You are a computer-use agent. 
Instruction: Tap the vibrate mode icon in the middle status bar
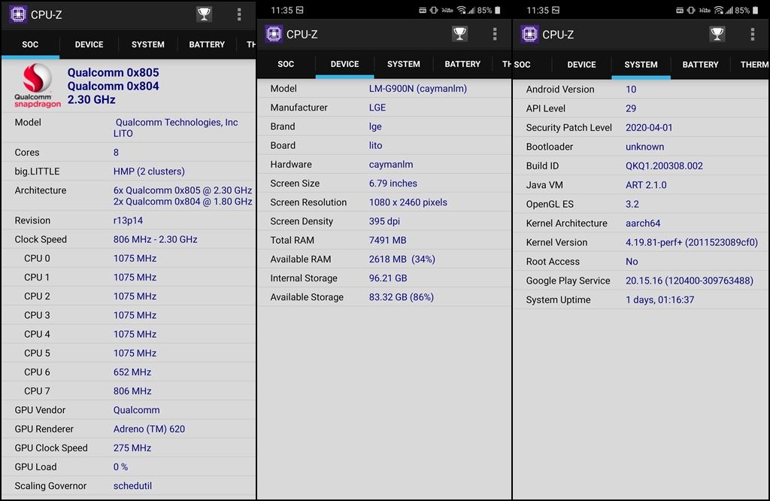(x=434, y=10)
